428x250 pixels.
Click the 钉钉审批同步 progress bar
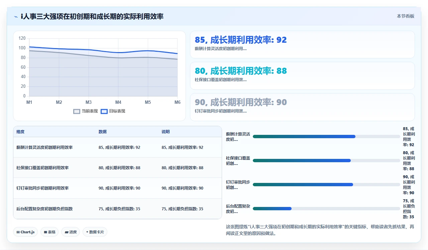tap(326, 185)
